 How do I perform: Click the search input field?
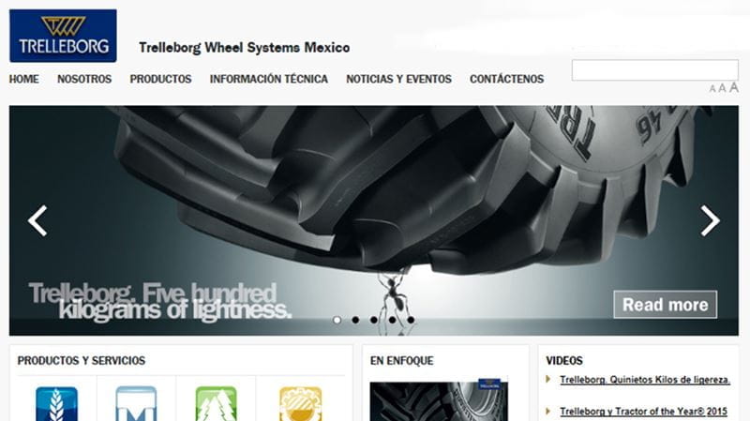coord(654,70)
